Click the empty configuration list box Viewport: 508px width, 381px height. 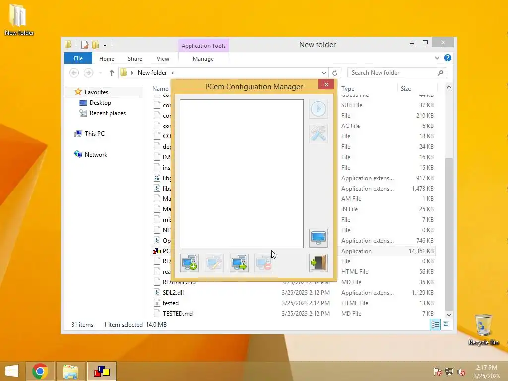[242, 174]
